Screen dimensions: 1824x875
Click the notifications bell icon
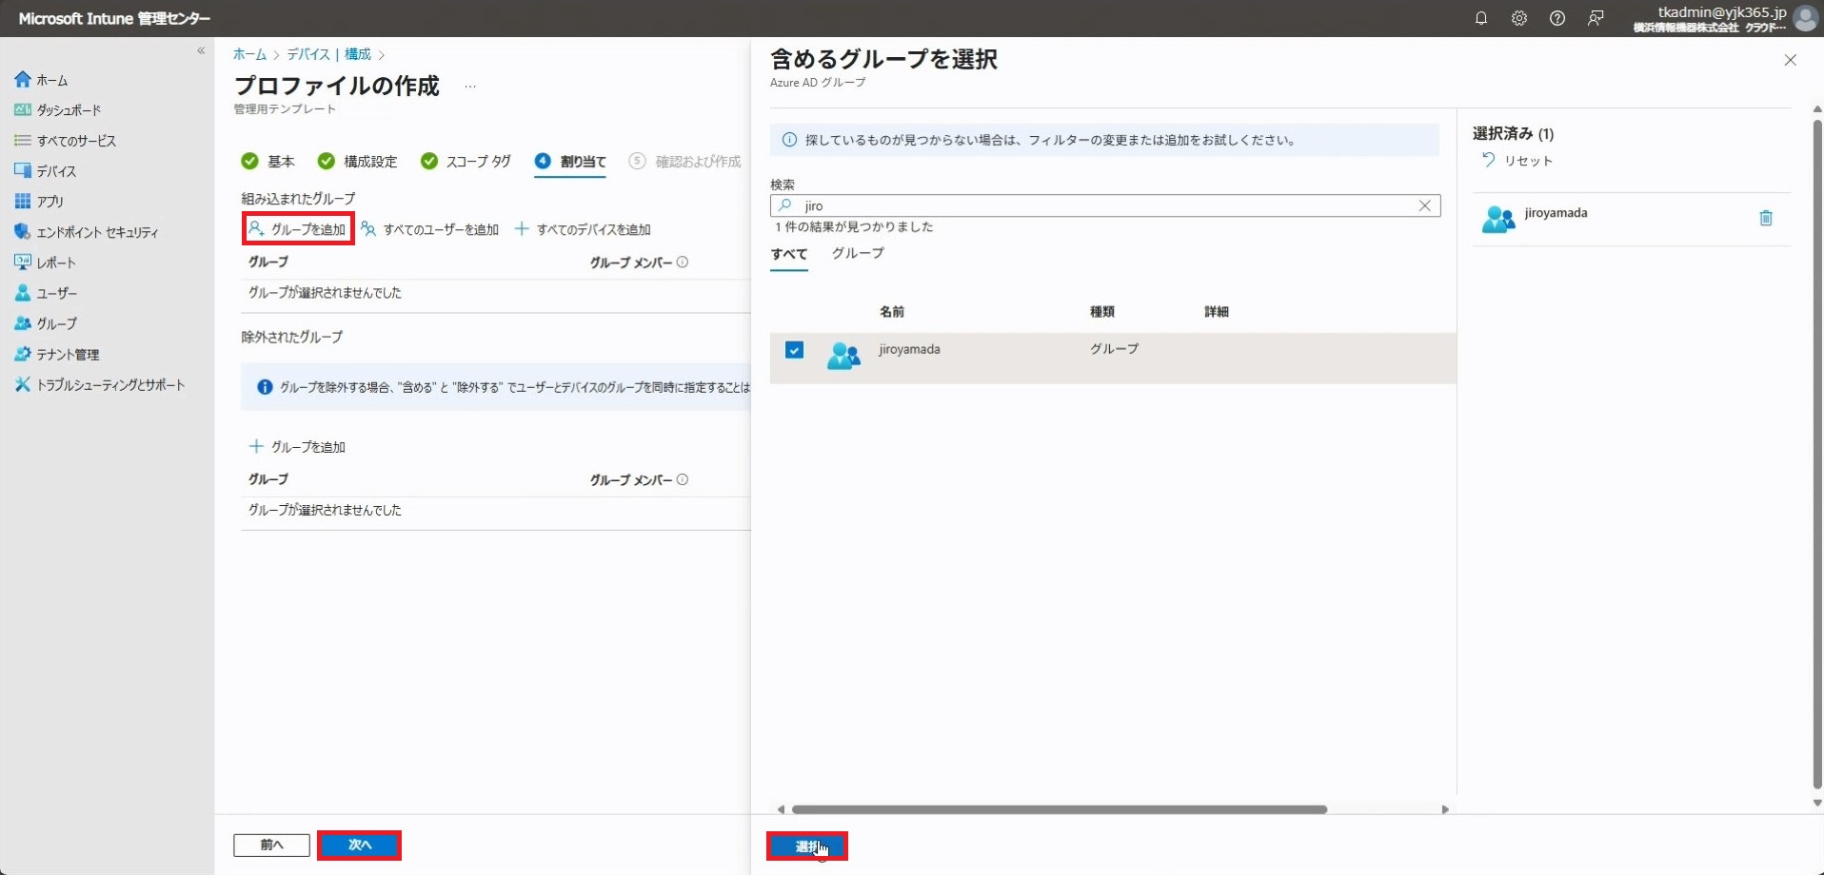1480,18
